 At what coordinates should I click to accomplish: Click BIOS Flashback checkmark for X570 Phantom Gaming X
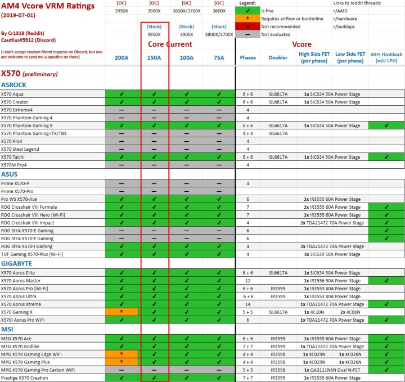(386, 125)
